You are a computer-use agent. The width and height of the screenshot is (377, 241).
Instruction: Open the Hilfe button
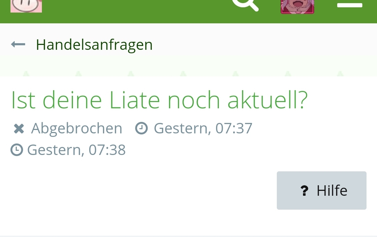[x=321, y=191]
